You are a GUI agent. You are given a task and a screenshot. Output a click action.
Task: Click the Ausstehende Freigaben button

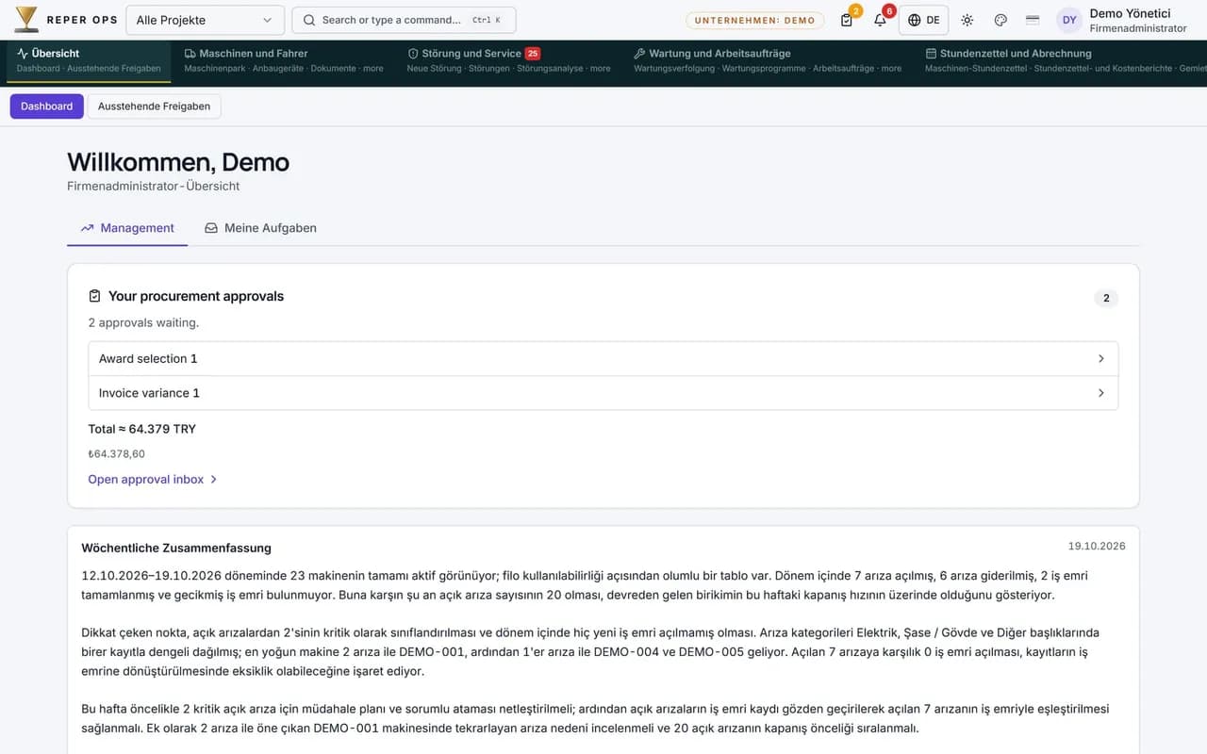[154, 107]
